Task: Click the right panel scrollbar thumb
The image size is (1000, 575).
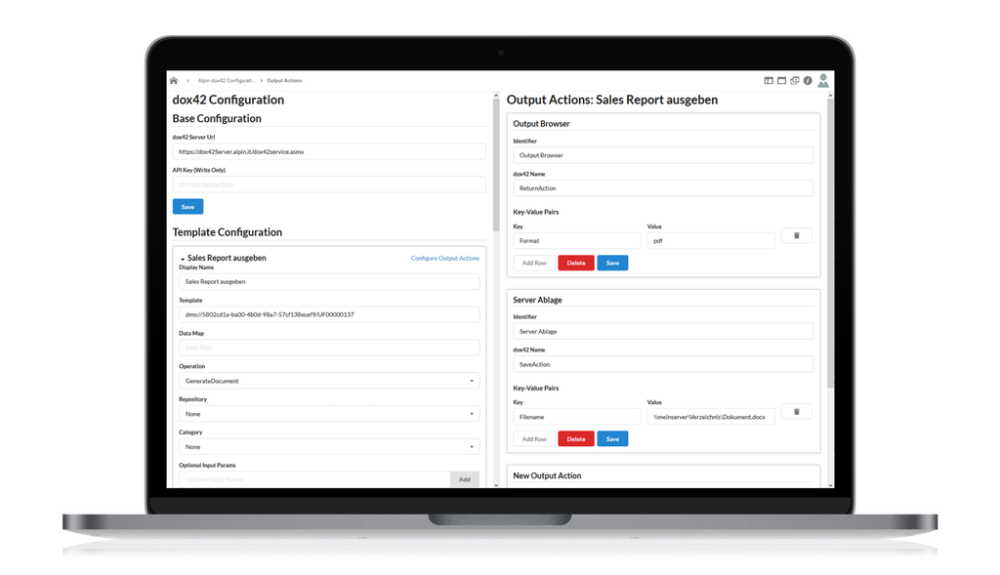Action: 830,243
